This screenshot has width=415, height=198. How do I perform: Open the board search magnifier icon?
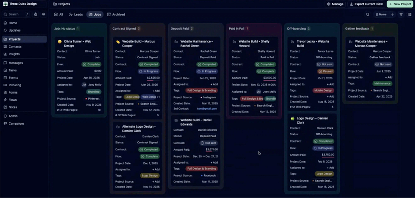368,15
